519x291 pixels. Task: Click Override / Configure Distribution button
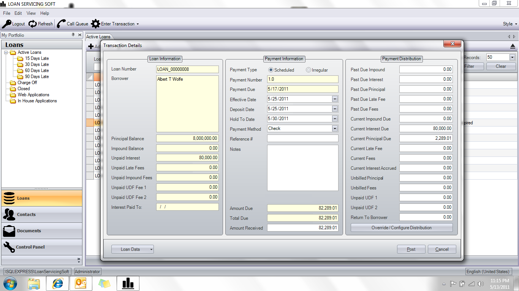click(402, 228)
